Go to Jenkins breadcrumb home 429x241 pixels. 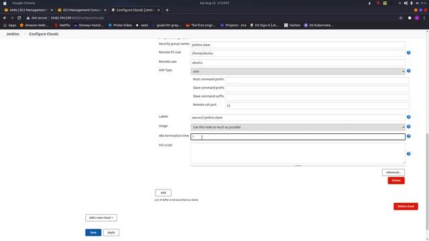pyautogui.click(x=13, y=34)
